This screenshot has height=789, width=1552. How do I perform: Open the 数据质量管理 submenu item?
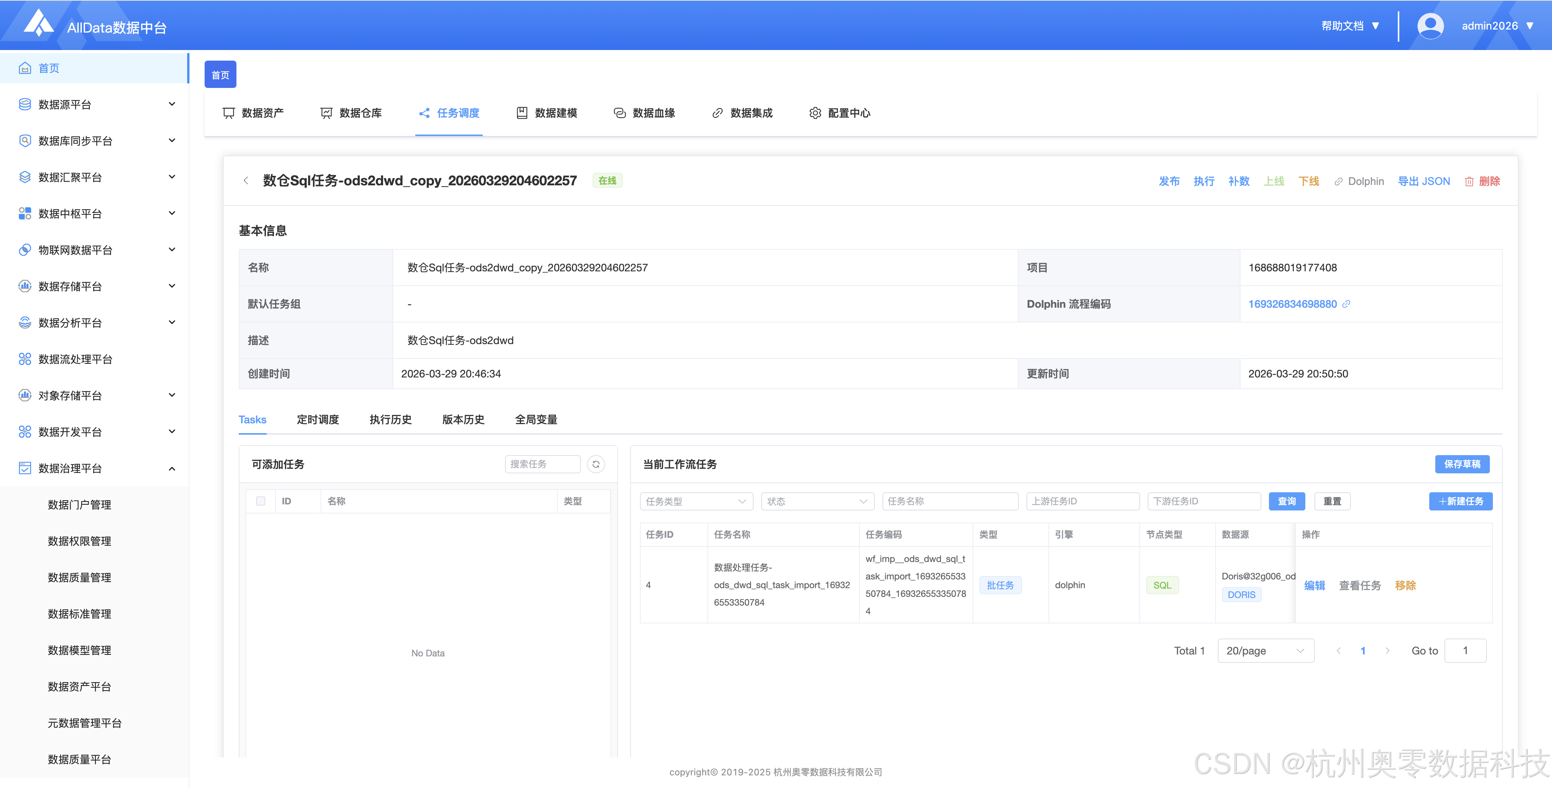(x=80, y=578)
